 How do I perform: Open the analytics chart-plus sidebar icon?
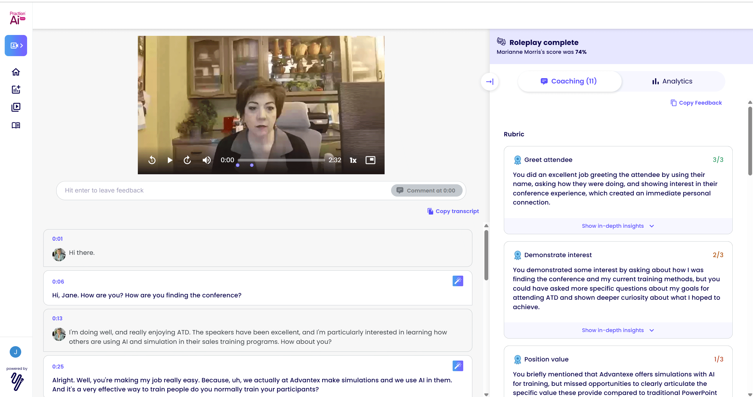(x=16, y=90)
